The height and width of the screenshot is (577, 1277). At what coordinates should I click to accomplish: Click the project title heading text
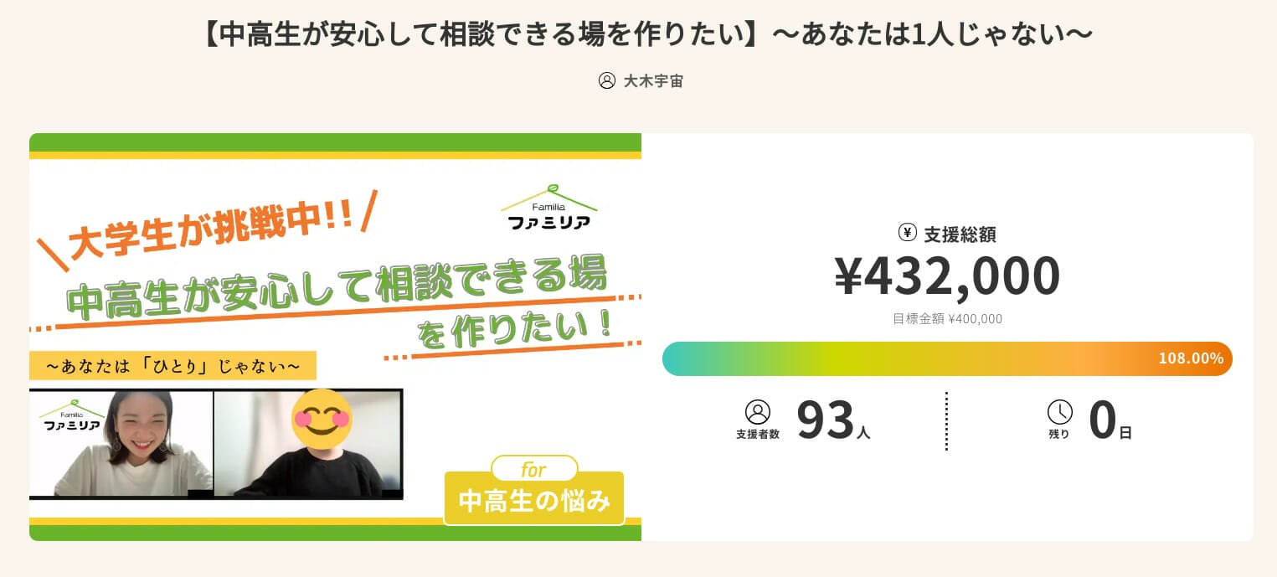(x=648, y=34)
